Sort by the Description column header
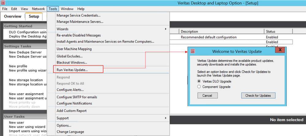 tap(221, 32)
